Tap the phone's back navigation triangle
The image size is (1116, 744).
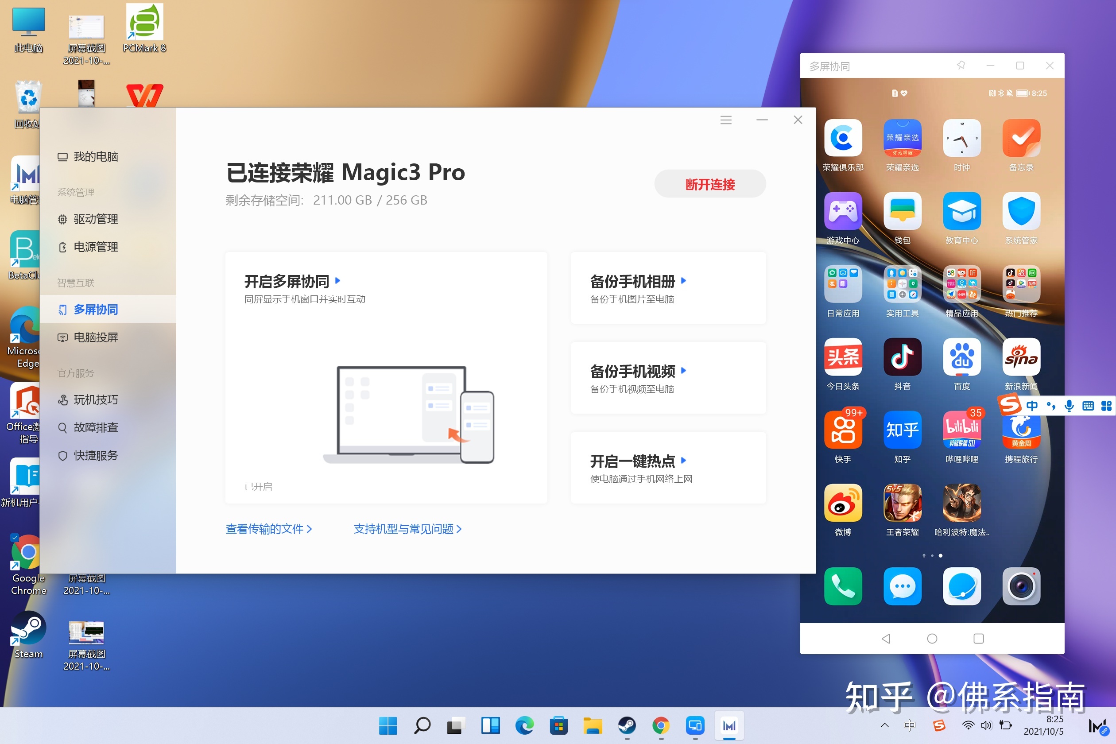pos(885,639)
